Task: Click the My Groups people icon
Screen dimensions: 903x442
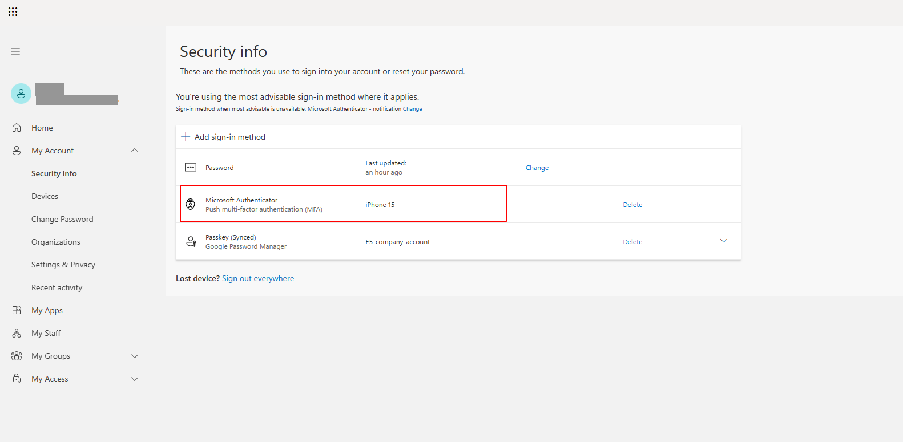Action: pos(17,356)
